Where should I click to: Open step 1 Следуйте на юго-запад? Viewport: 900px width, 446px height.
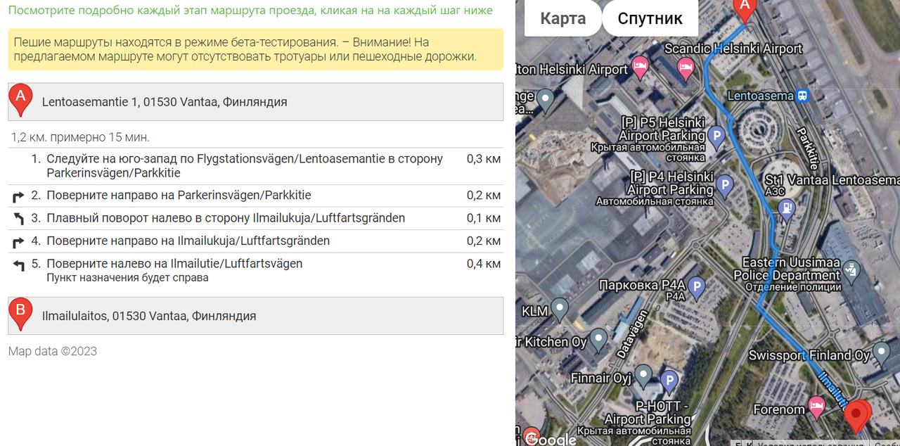[x=256, y=166]
